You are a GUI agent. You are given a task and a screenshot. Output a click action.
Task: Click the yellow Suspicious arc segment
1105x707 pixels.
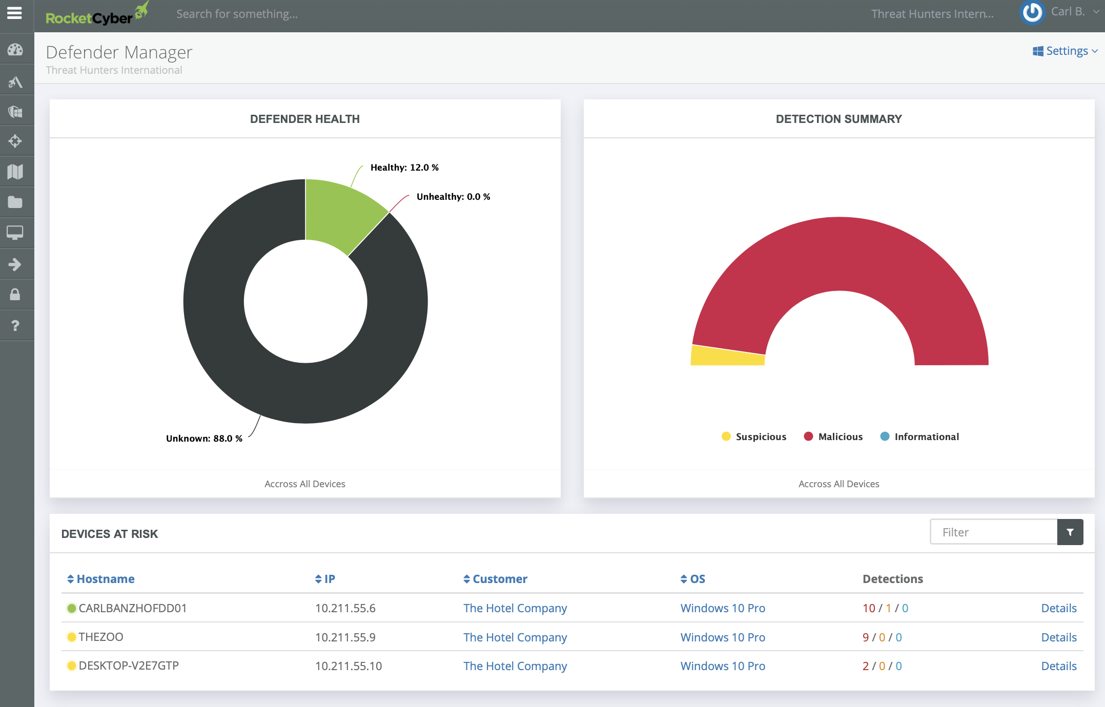coord(727,357)
